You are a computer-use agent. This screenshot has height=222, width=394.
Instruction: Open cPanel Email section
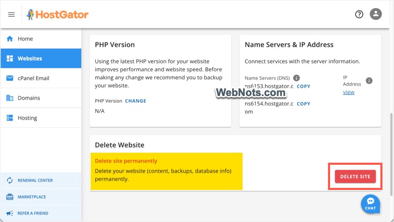(41, 78)
